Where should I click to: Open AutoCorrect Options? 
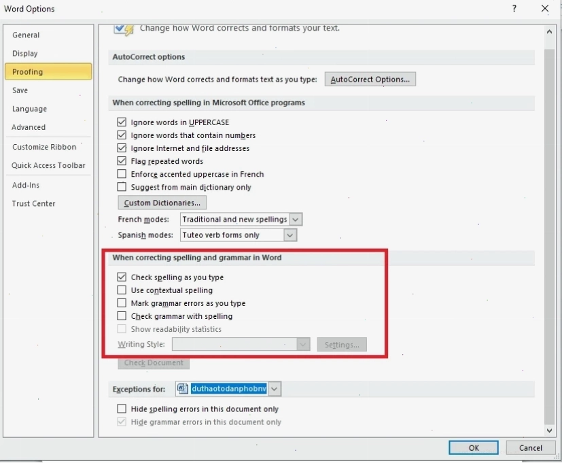click(x=370, y=80)
